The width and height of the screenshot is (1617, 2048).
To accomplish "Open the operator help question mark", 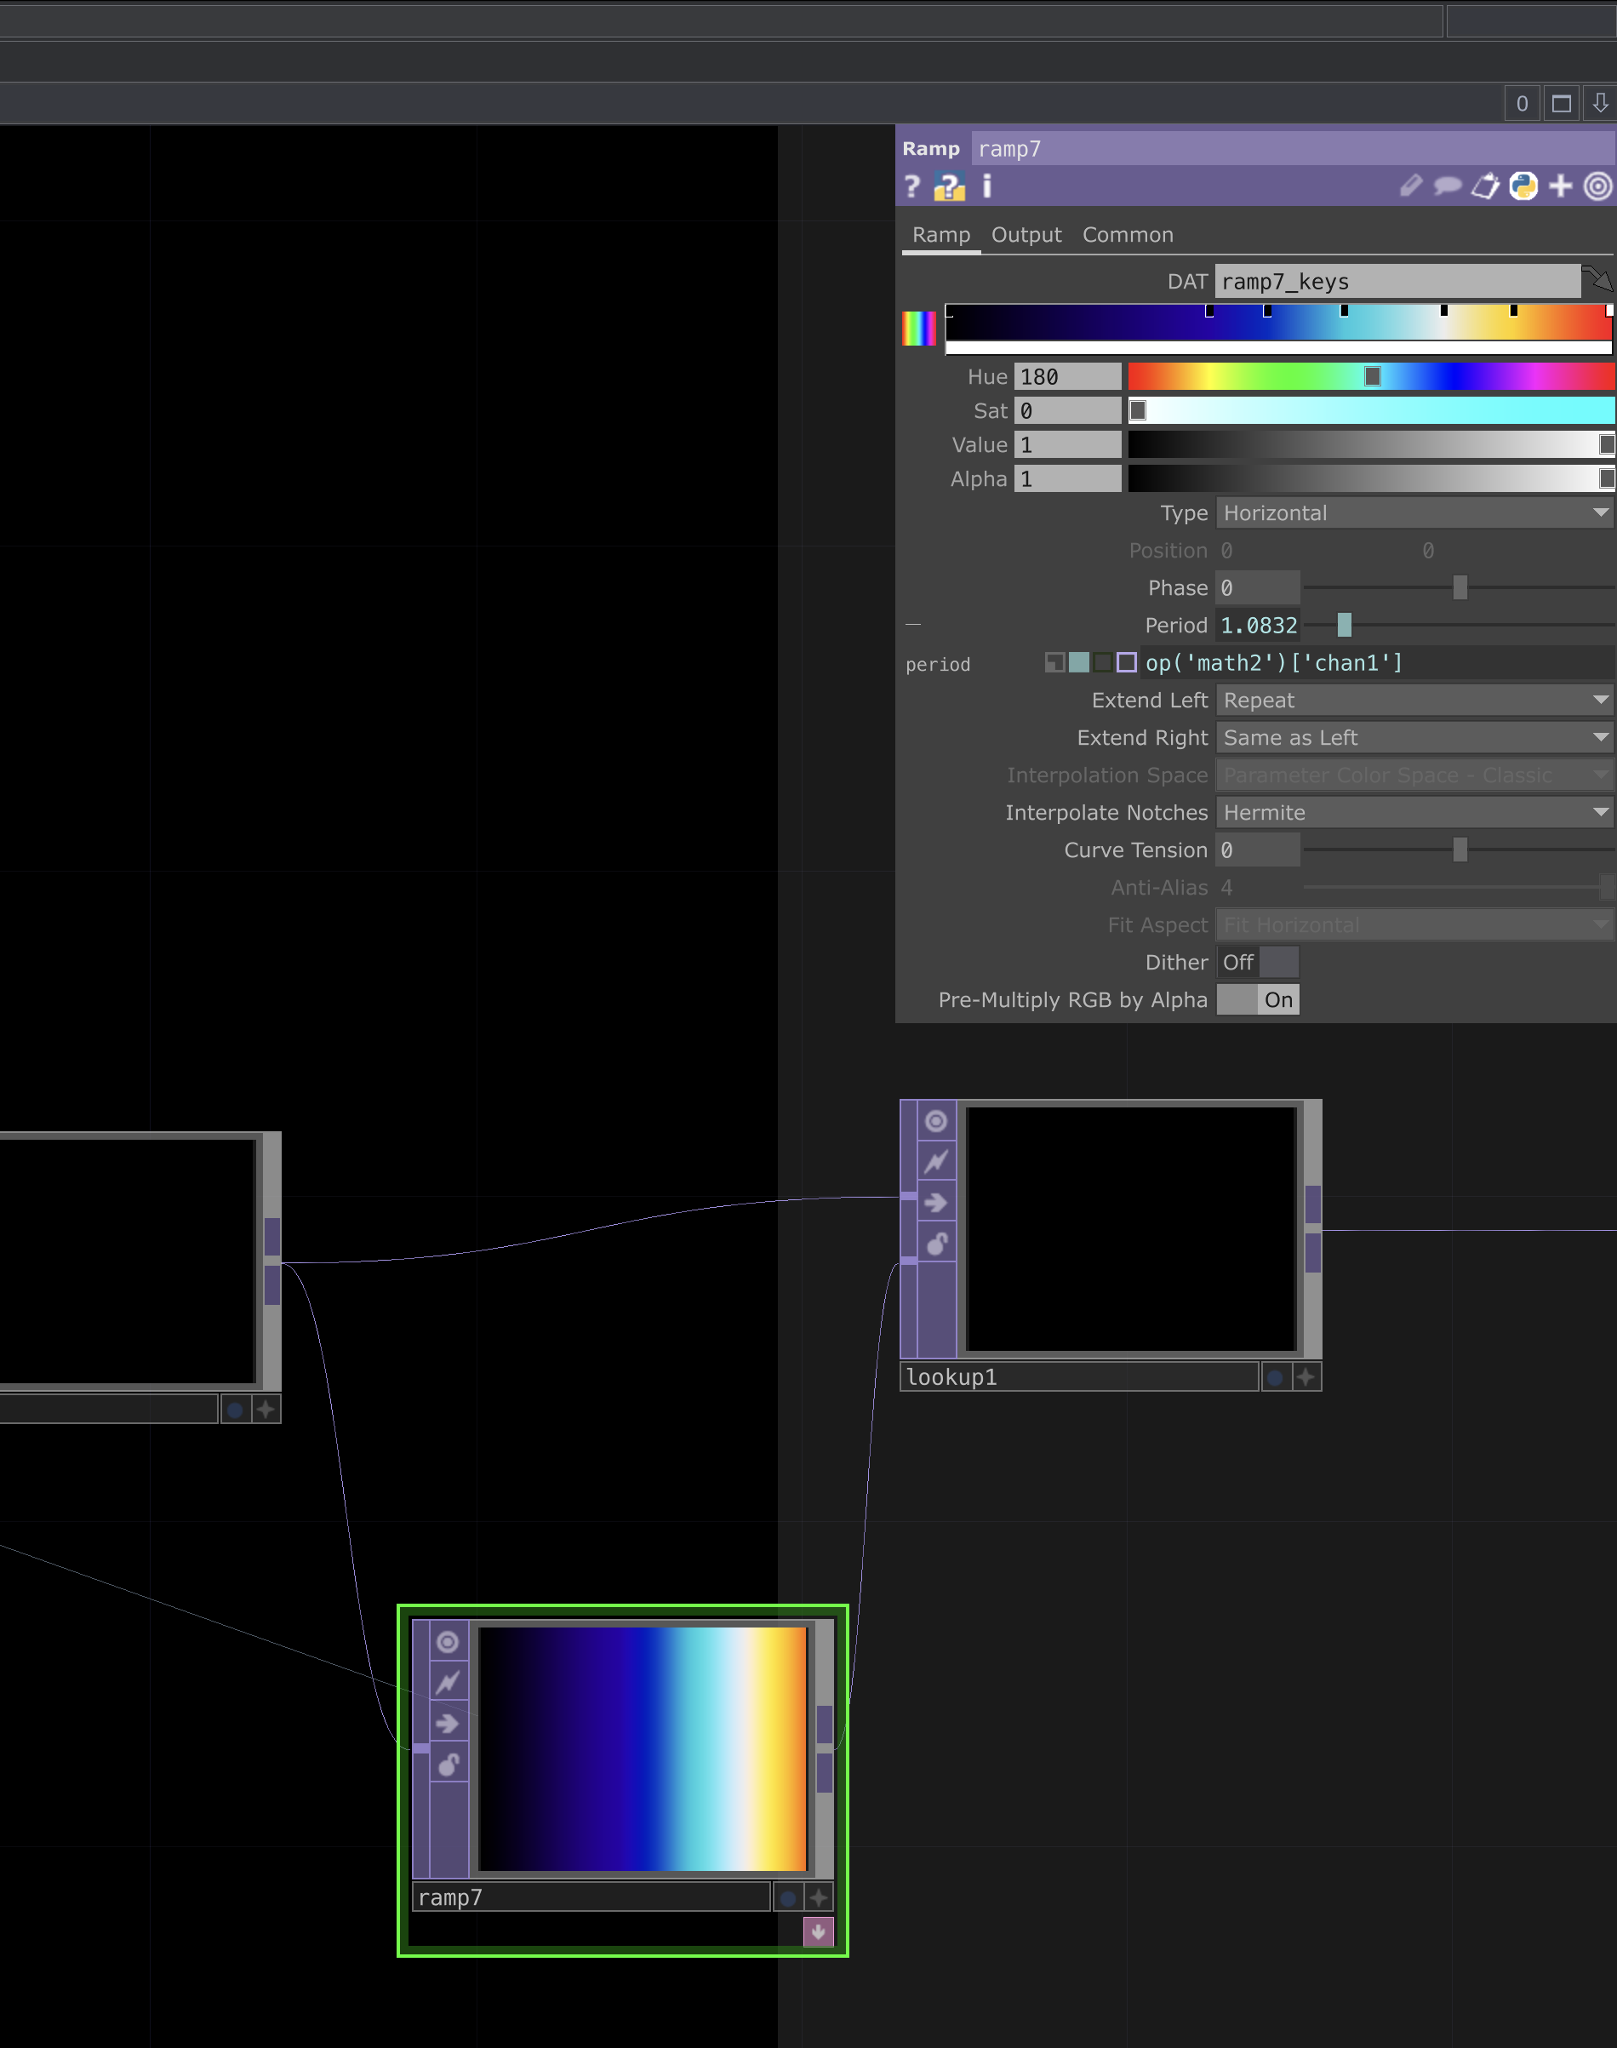I will pos(911,186).
